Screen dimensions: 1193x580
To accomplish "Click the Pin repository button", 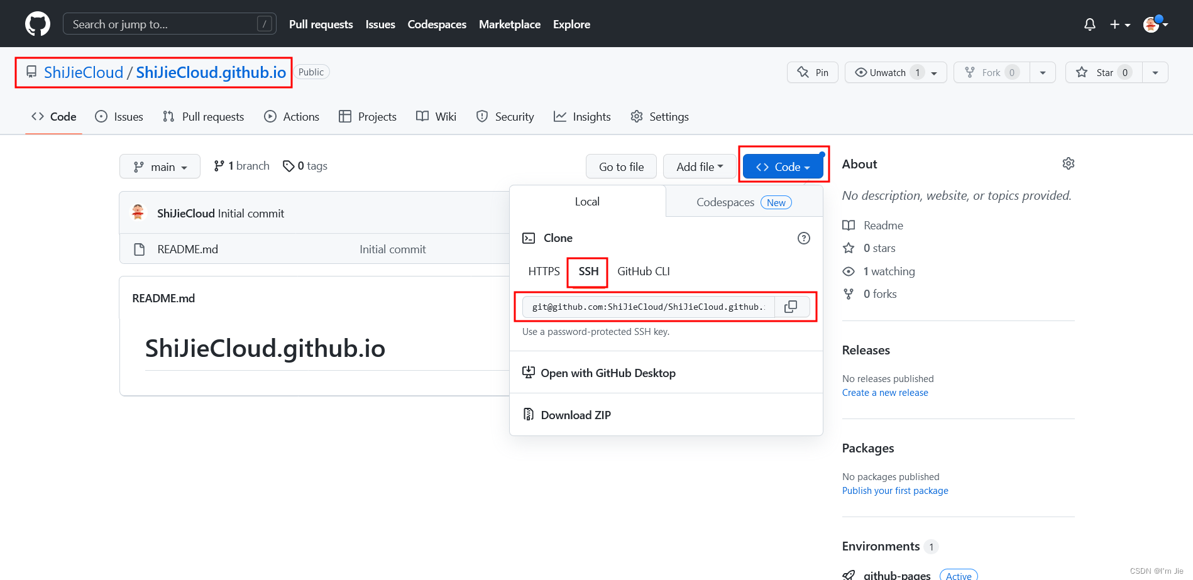I will [813, 72].
